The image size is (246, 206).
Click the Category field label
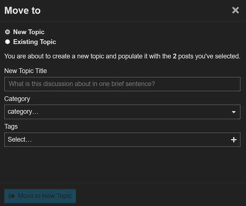click(x=17, y=99)
